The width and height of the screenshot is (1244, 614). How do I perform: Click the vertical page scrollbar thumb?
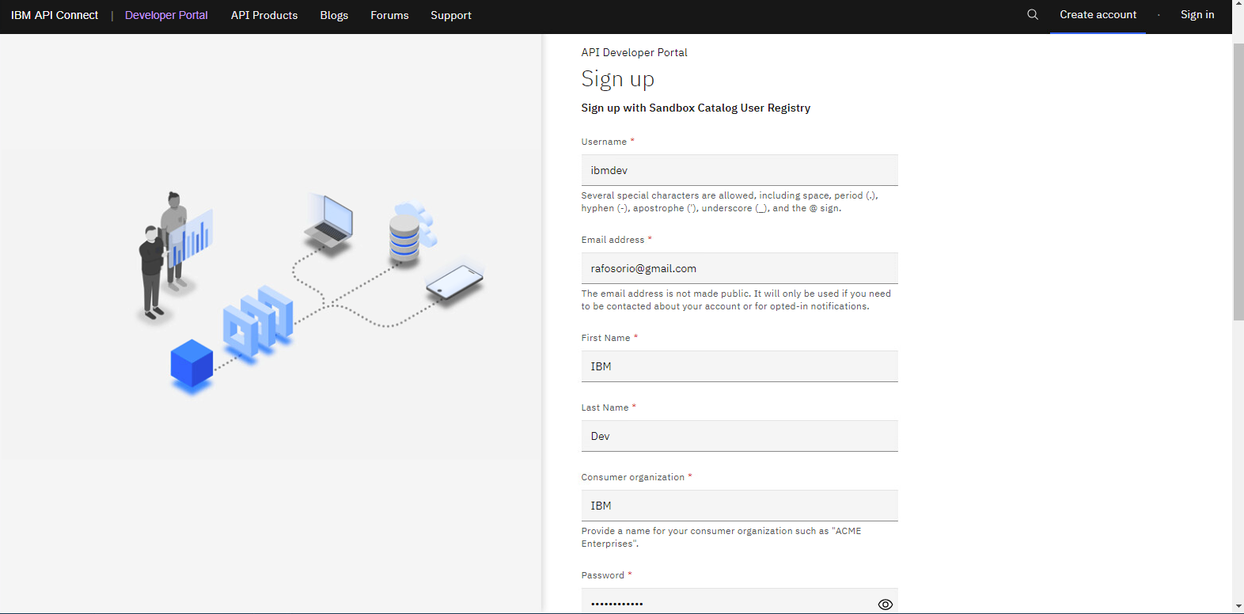click(1238, 182)
